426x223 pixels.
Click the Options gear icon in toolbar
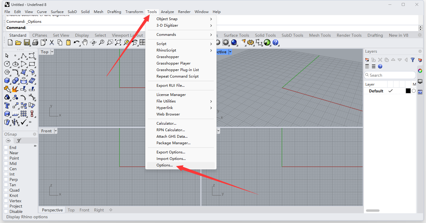tap(251, 43)
